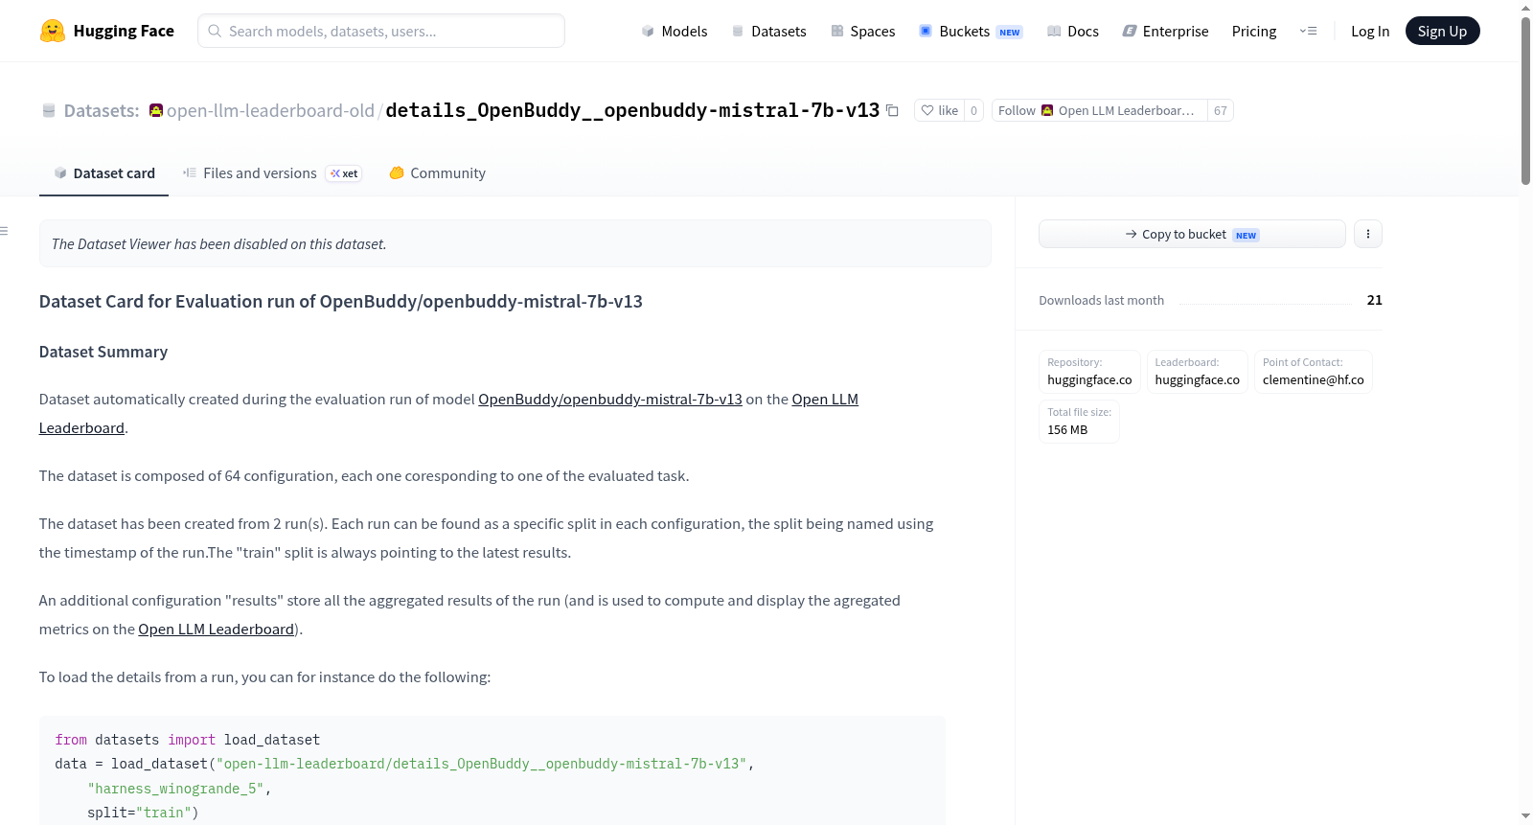
Task: Open the table-of-contents sidebar toggle
Action: click(x=4, y=231)
